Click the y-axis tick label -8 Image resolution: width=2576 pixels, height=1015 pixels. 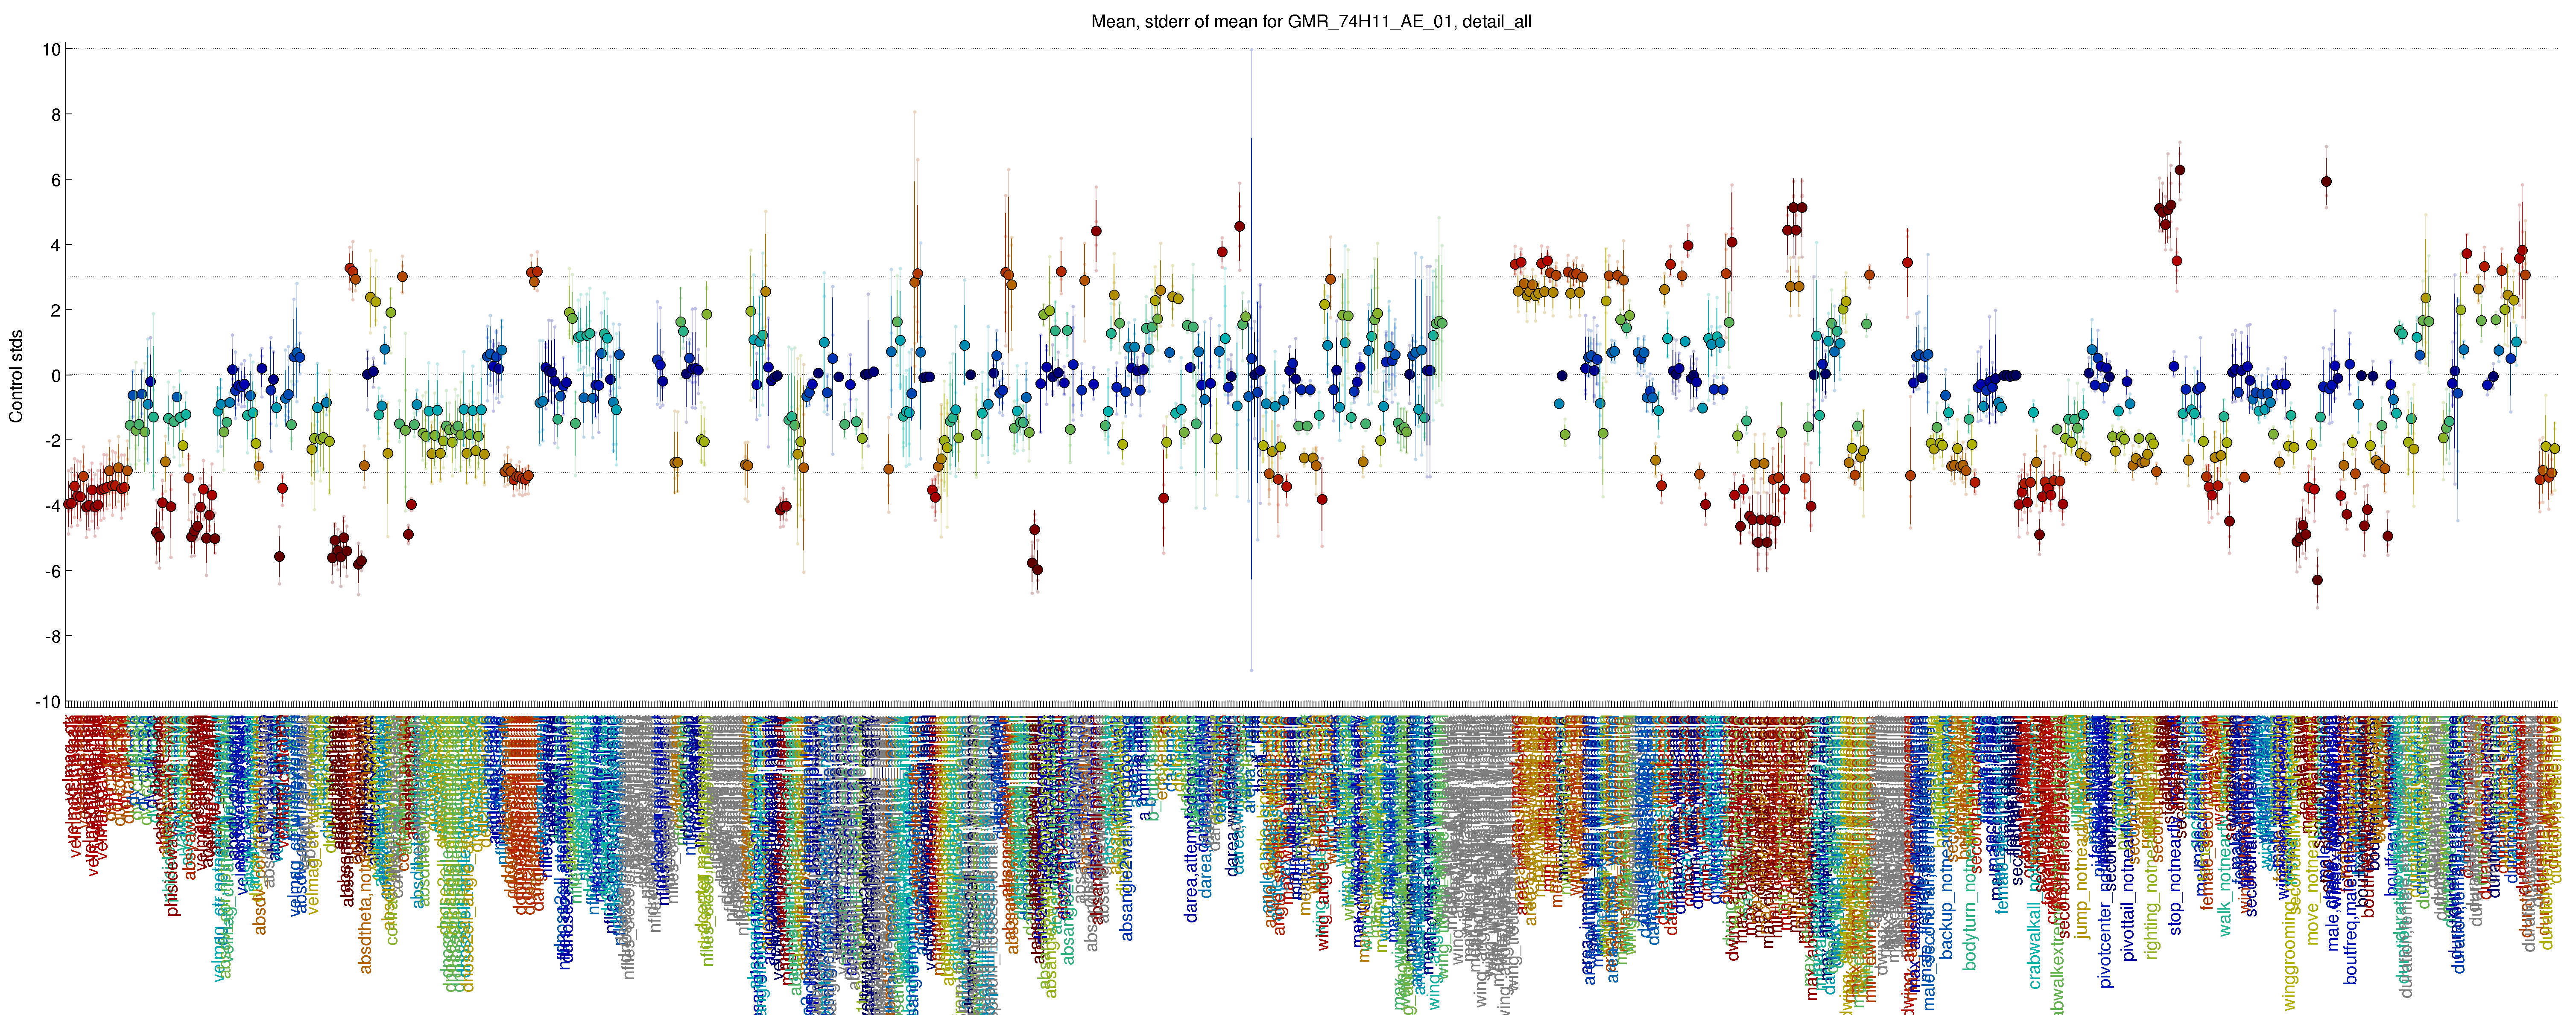coord(53,637)
